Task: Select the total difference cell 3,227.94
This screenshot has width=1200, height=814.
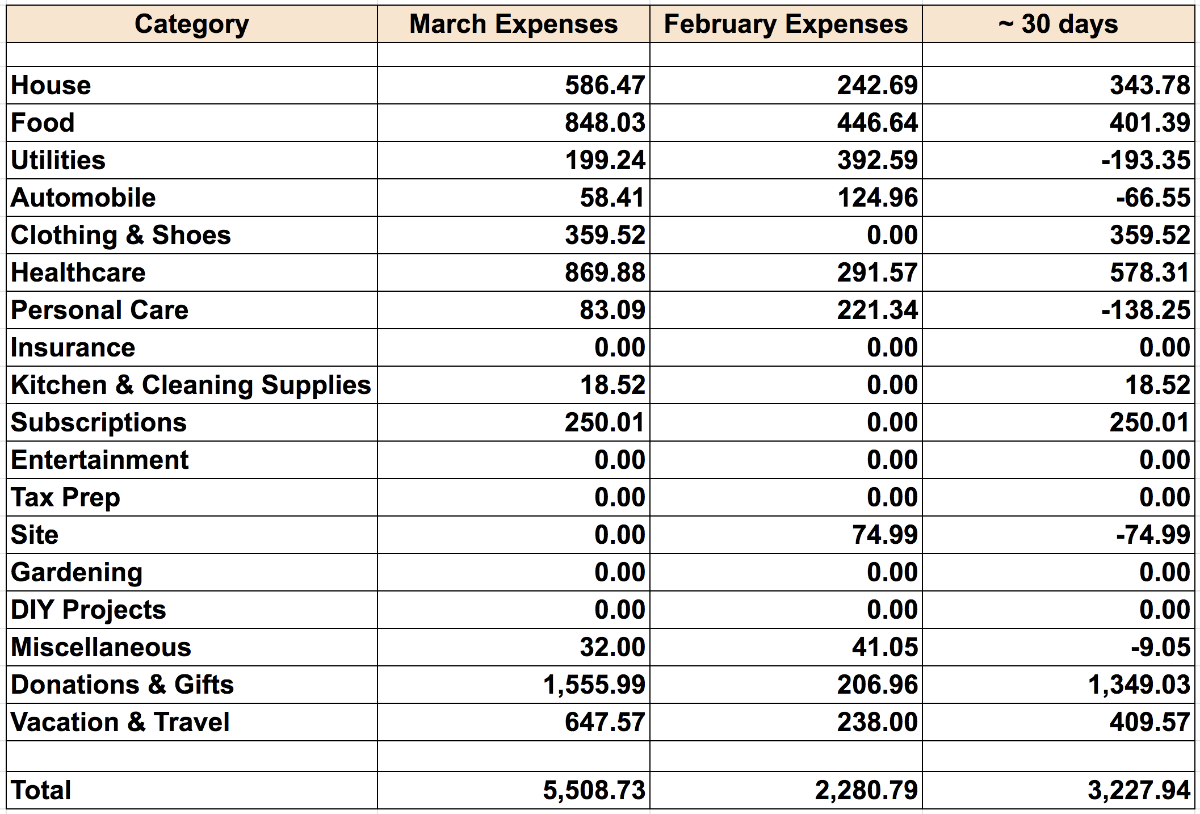Action: pos(1139,790)
